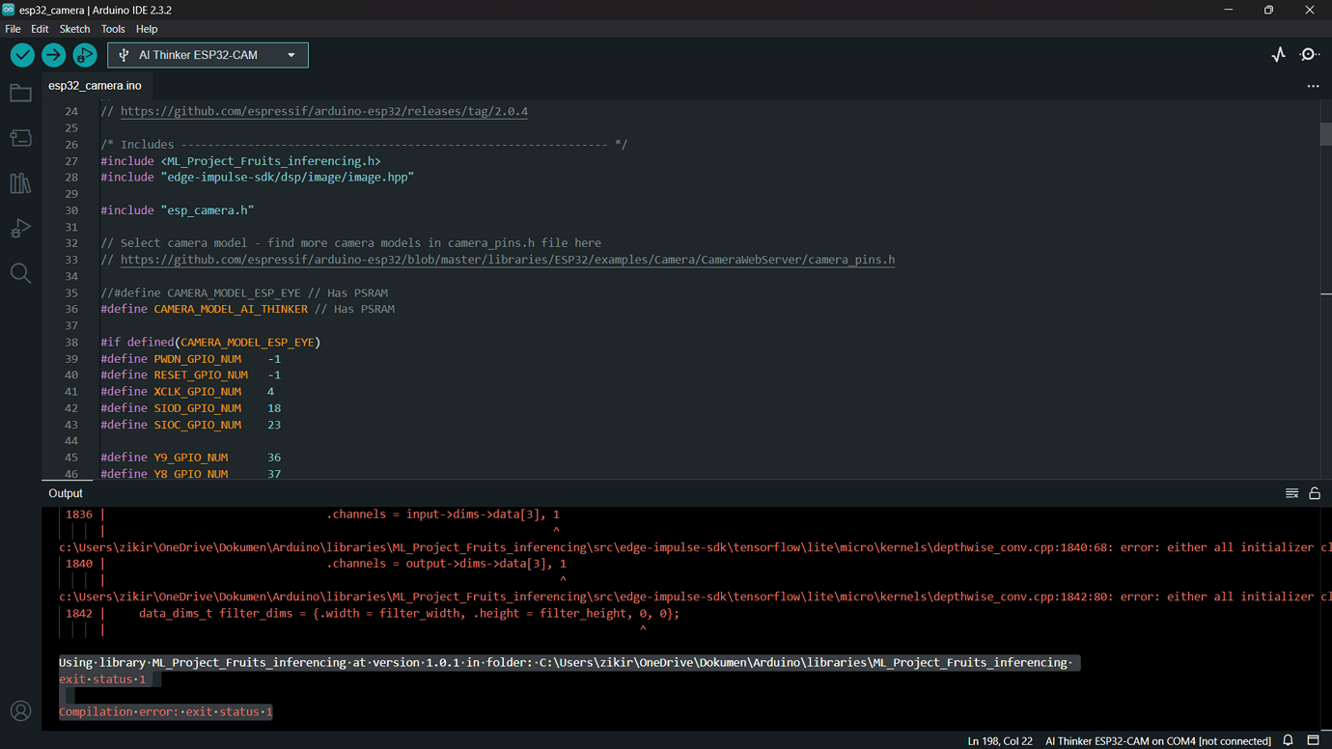
Task: Toggle output panel scroll lock
Action: [1315, 493]
